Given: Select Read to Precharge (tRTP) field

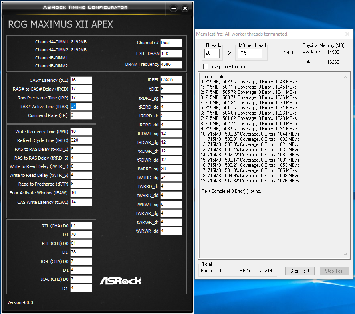Looking at the screenshot, I should point(81,184).
